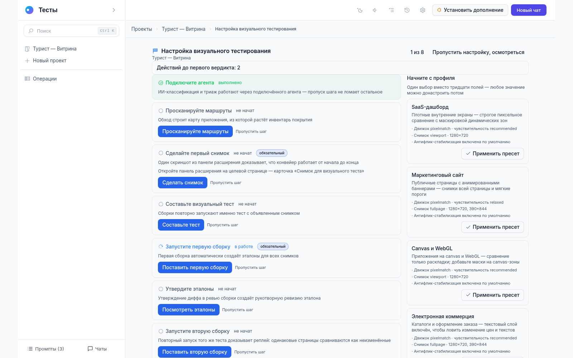Click the Чаты speech bubble icon
The width and height of the screenshot is (573, 358).
(90, 349)
